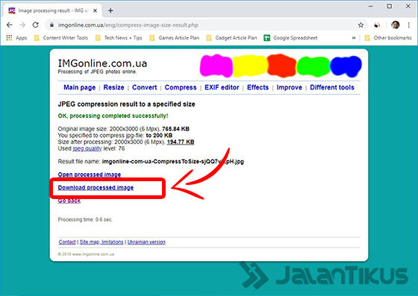Click the 765.84 KB original size text
Screen dimensions: 418x296
(175, 129)
